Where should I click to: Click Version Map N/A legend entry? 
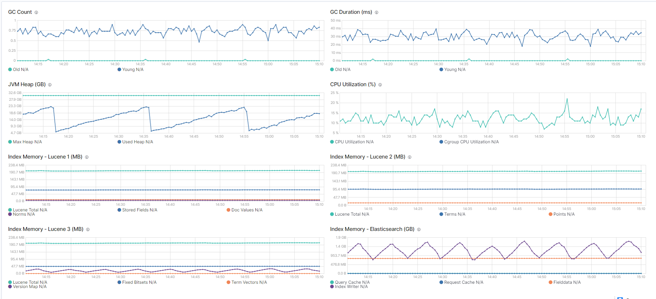(28, 287)
